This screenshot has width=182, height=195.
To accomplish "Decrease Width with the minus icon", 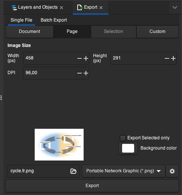I will 80,58.
